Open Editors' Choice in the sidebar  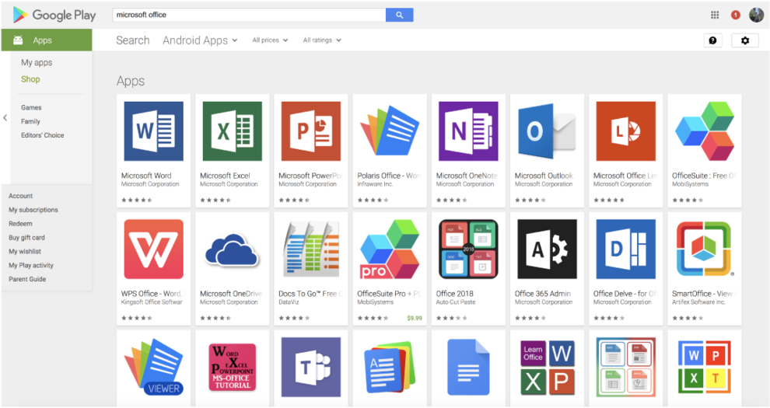[x=42, y=135]
